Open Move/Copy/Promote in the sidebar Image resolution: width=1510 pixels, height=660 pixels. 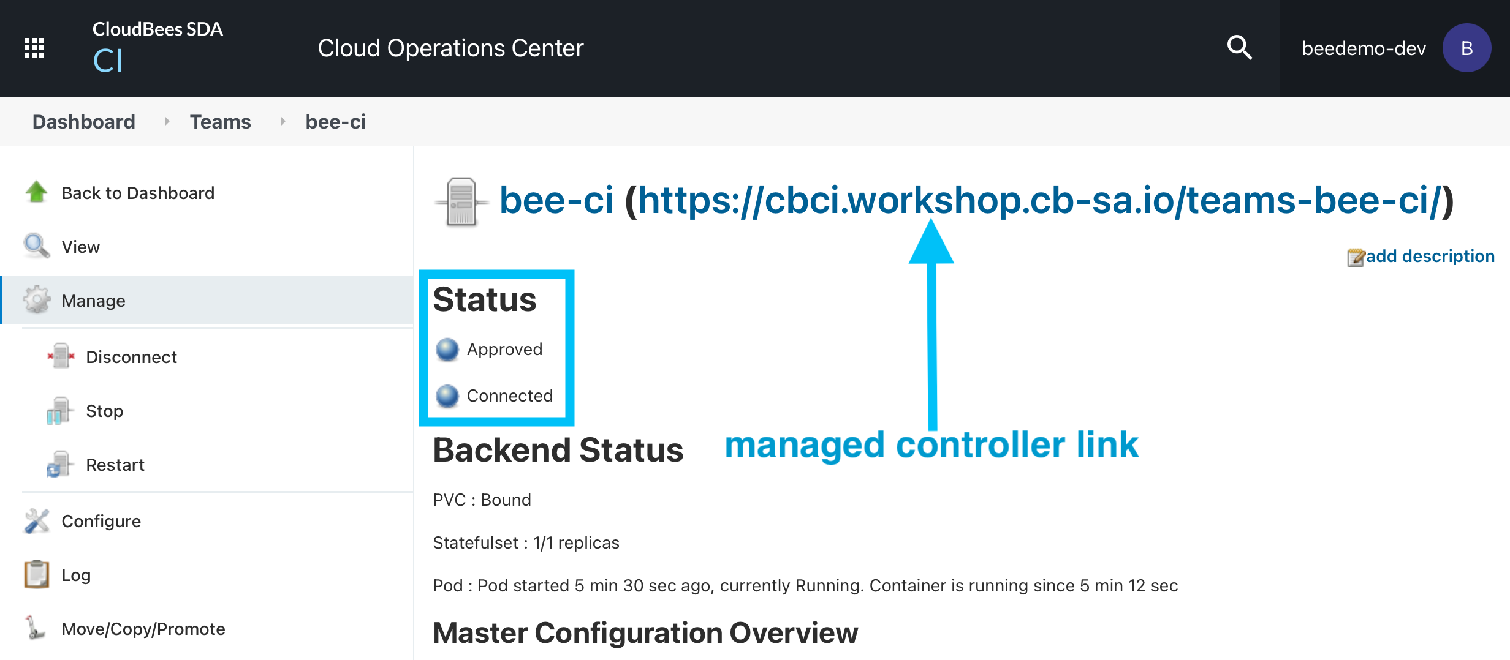143,629
